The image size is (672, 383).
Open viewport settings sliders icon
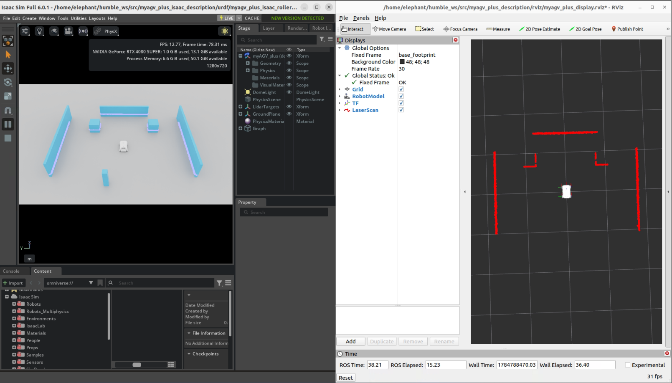[25, 31]
